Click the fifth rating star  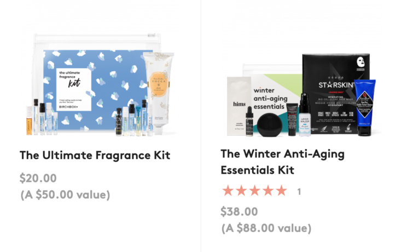pos(282,191)
